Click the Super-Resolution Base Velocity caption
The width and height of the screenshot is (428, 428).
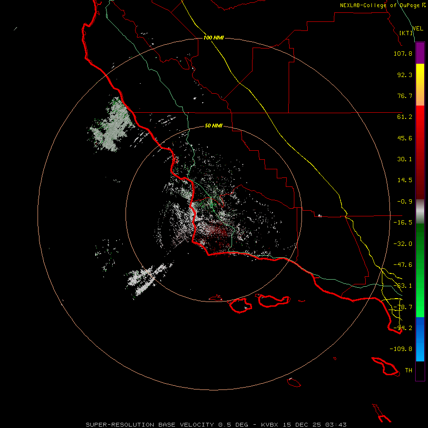click(x=216, y=425)
